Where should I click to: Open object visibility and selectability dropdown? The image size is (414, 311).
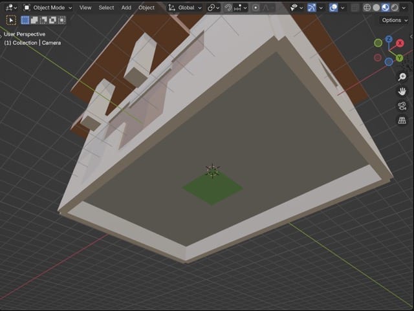296,8
